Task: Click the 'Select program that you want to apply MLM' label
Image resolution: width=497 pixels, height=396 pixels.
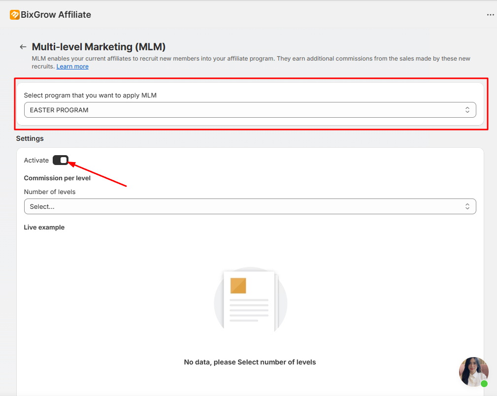Action: pyautogui.click(x=90, y=95)
